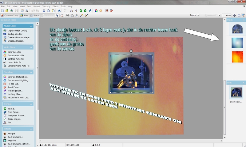Toggle the Common Tasks pane button
Viewport: 246px width, 147px height.
10,15
